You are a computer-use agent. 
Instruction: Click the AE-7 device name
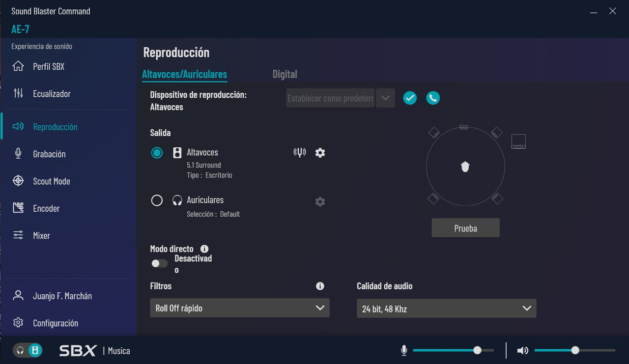click(x=21, y=29)
